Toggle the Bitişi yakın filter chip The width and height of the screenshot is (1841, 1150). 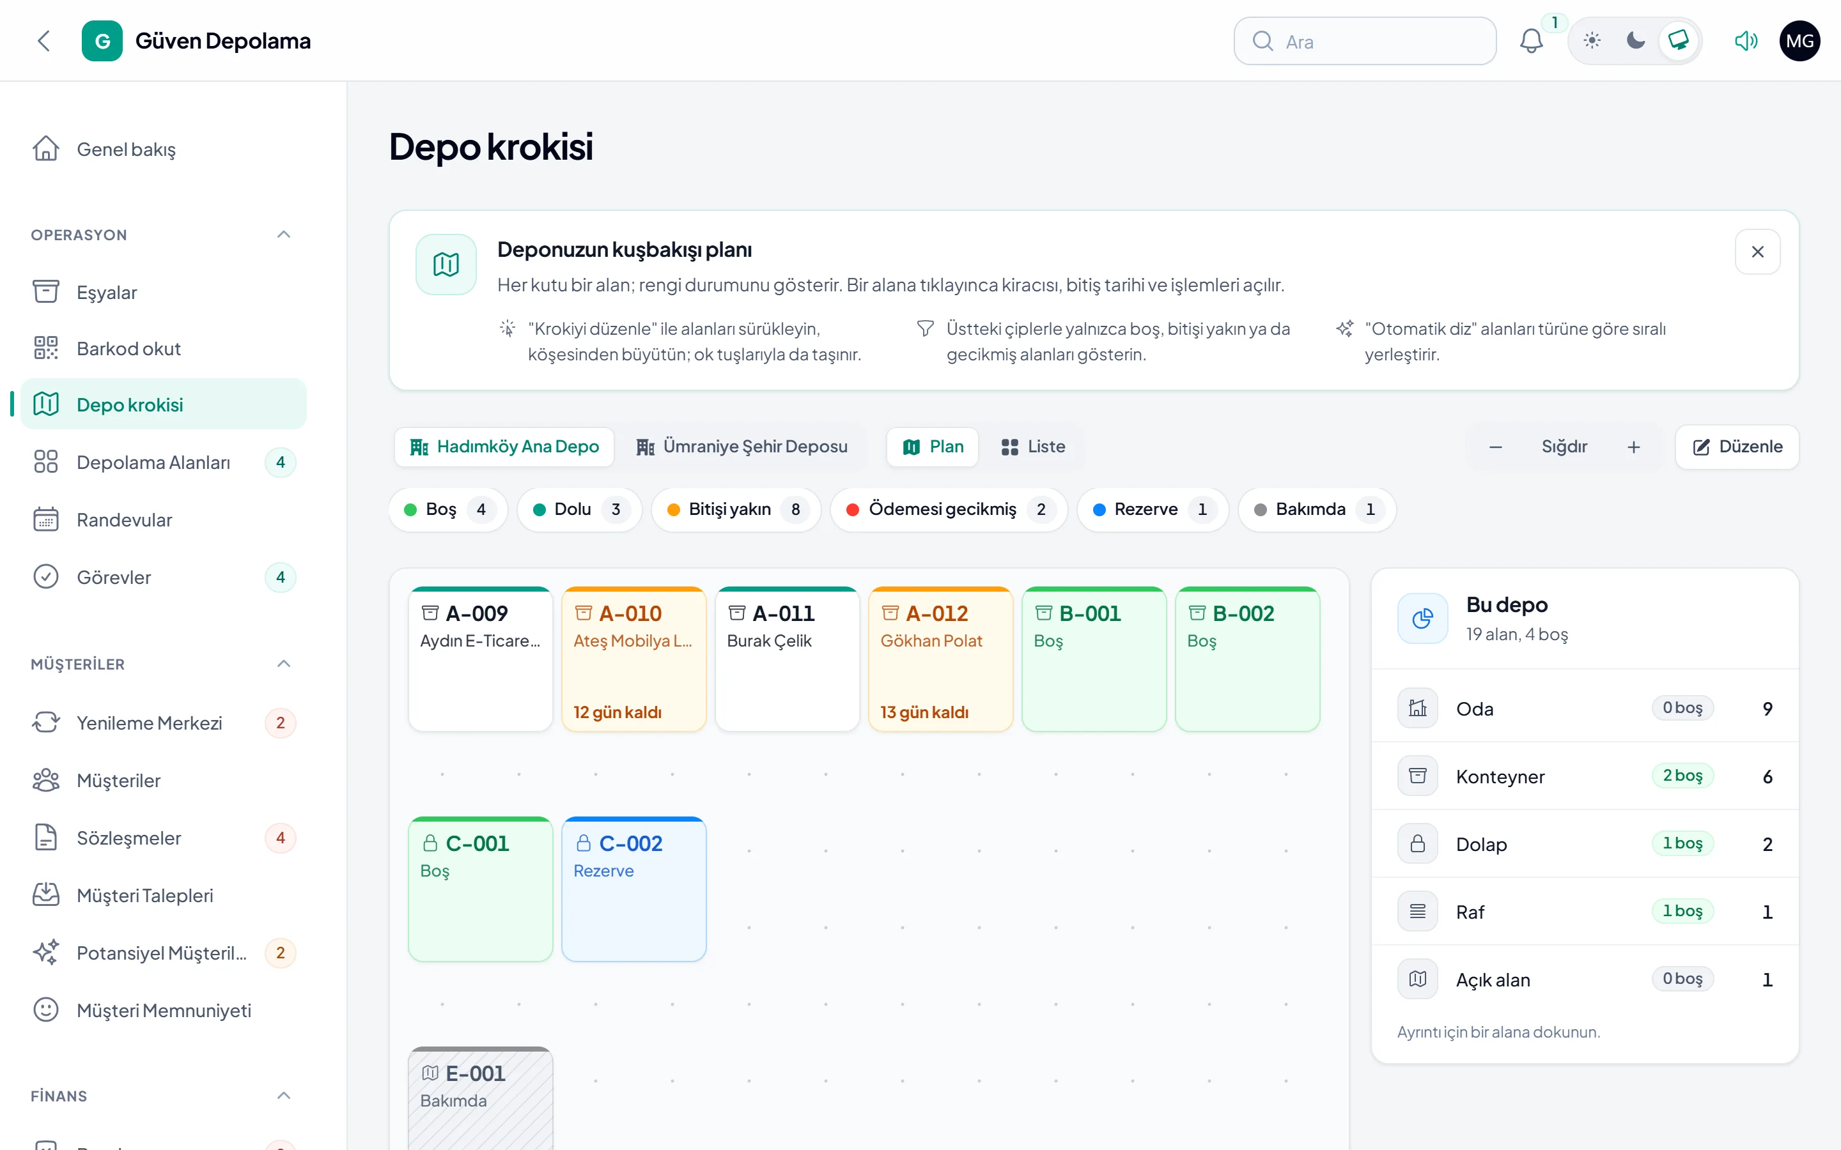736,509
